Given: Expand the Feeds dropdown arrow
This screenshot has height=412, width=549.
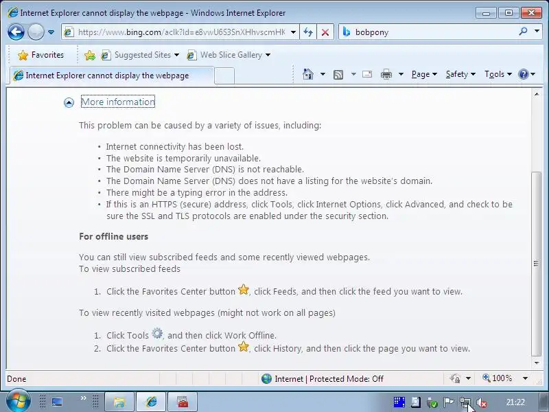Looking at the screenshot, I should click(353, 74).
